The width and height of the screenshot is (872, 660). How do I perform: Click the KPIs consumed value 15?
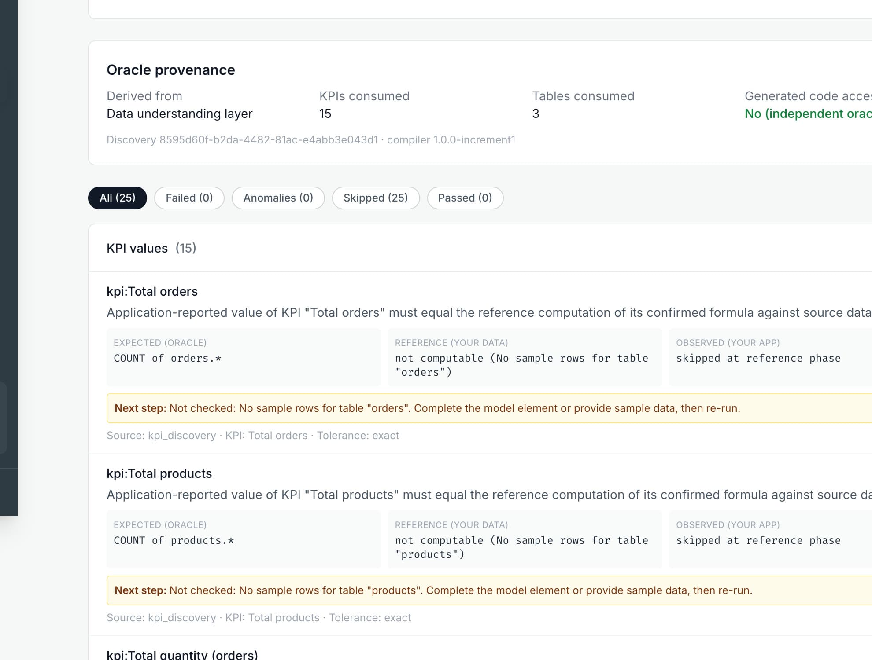coord(325,114)
